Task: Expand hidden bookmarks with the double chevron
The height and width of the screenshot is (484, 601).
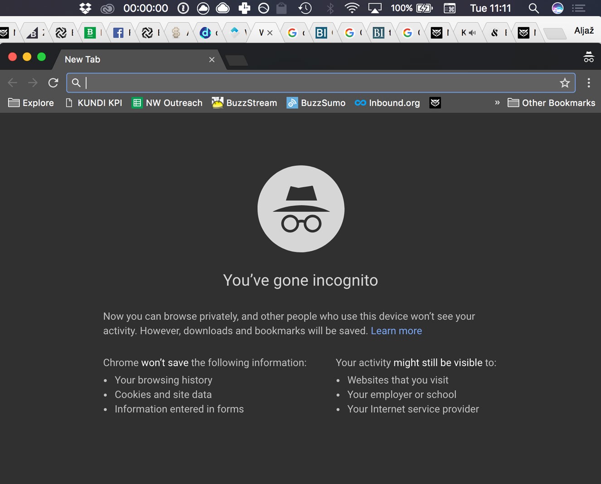Action: point(497,102)
